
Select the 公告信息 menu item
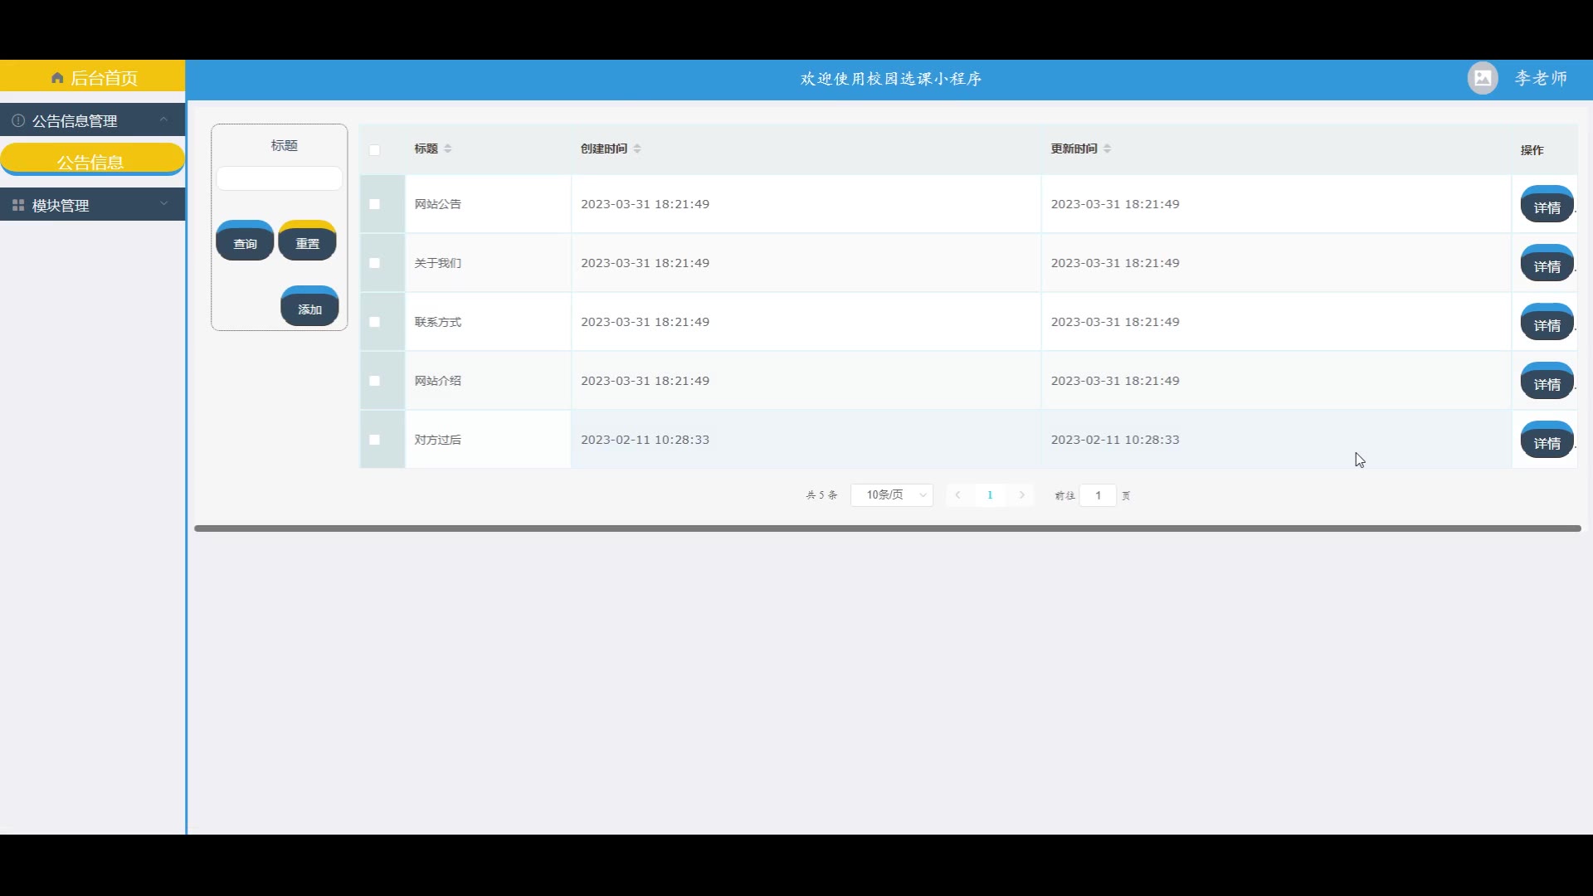(91, 161)
